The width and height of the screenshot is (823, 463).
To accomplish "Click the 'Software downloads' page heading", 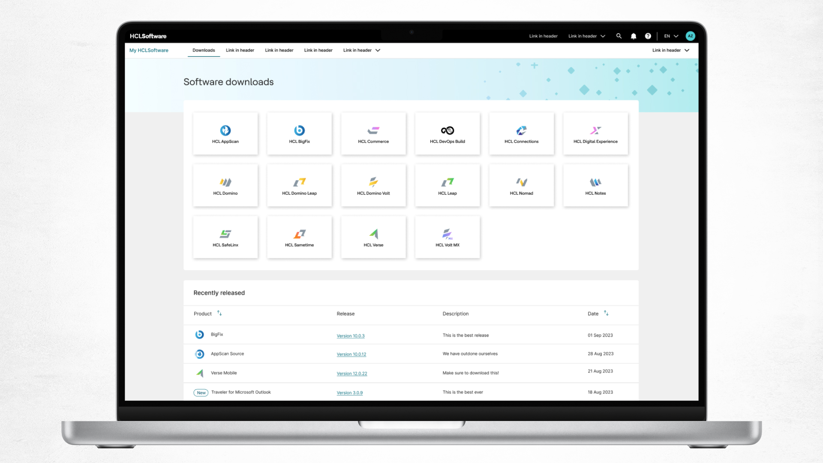I will click(228, 82).
